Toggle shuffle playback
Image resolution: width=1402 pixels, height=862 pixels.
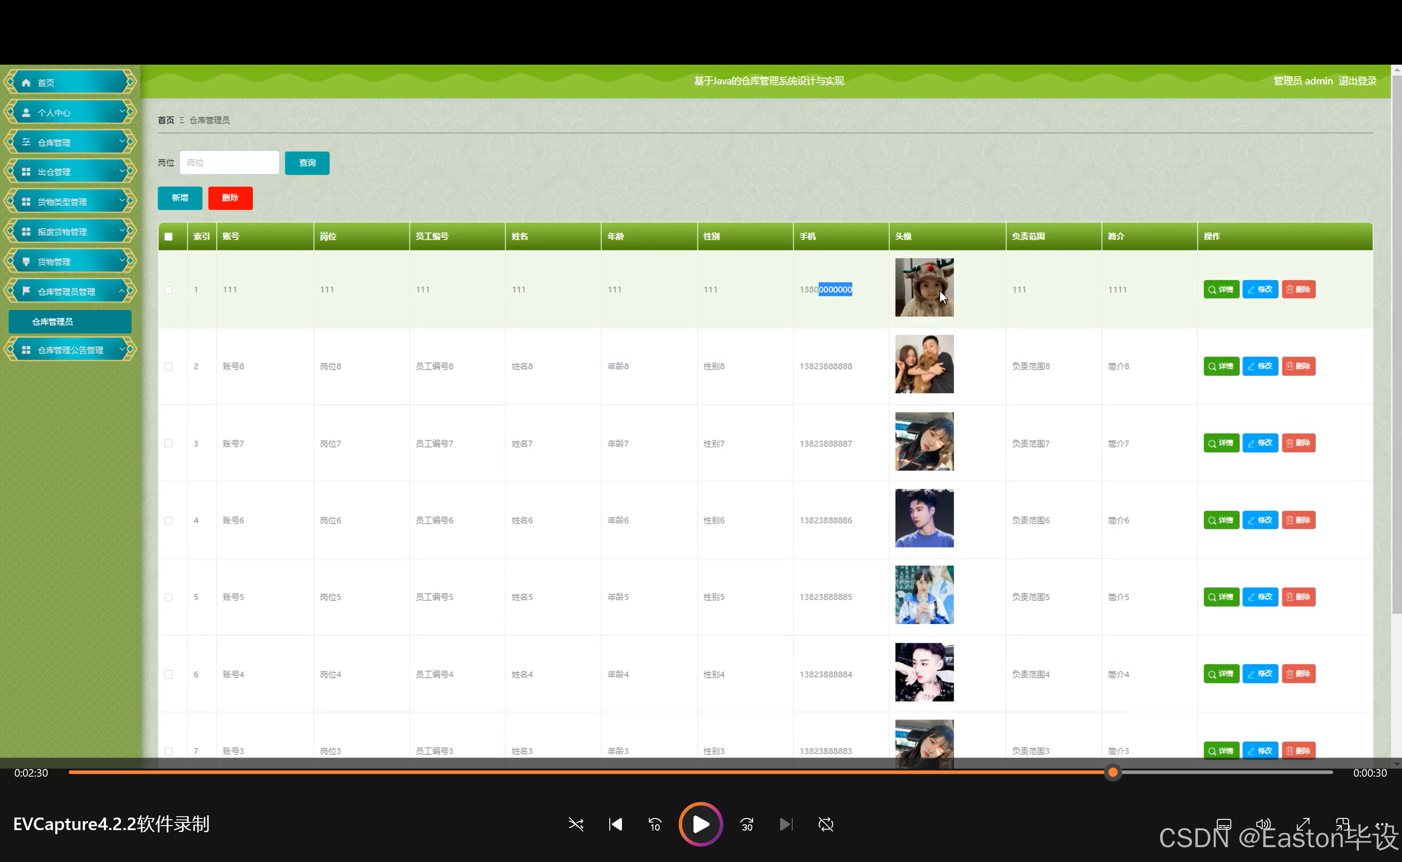(576, 824)
